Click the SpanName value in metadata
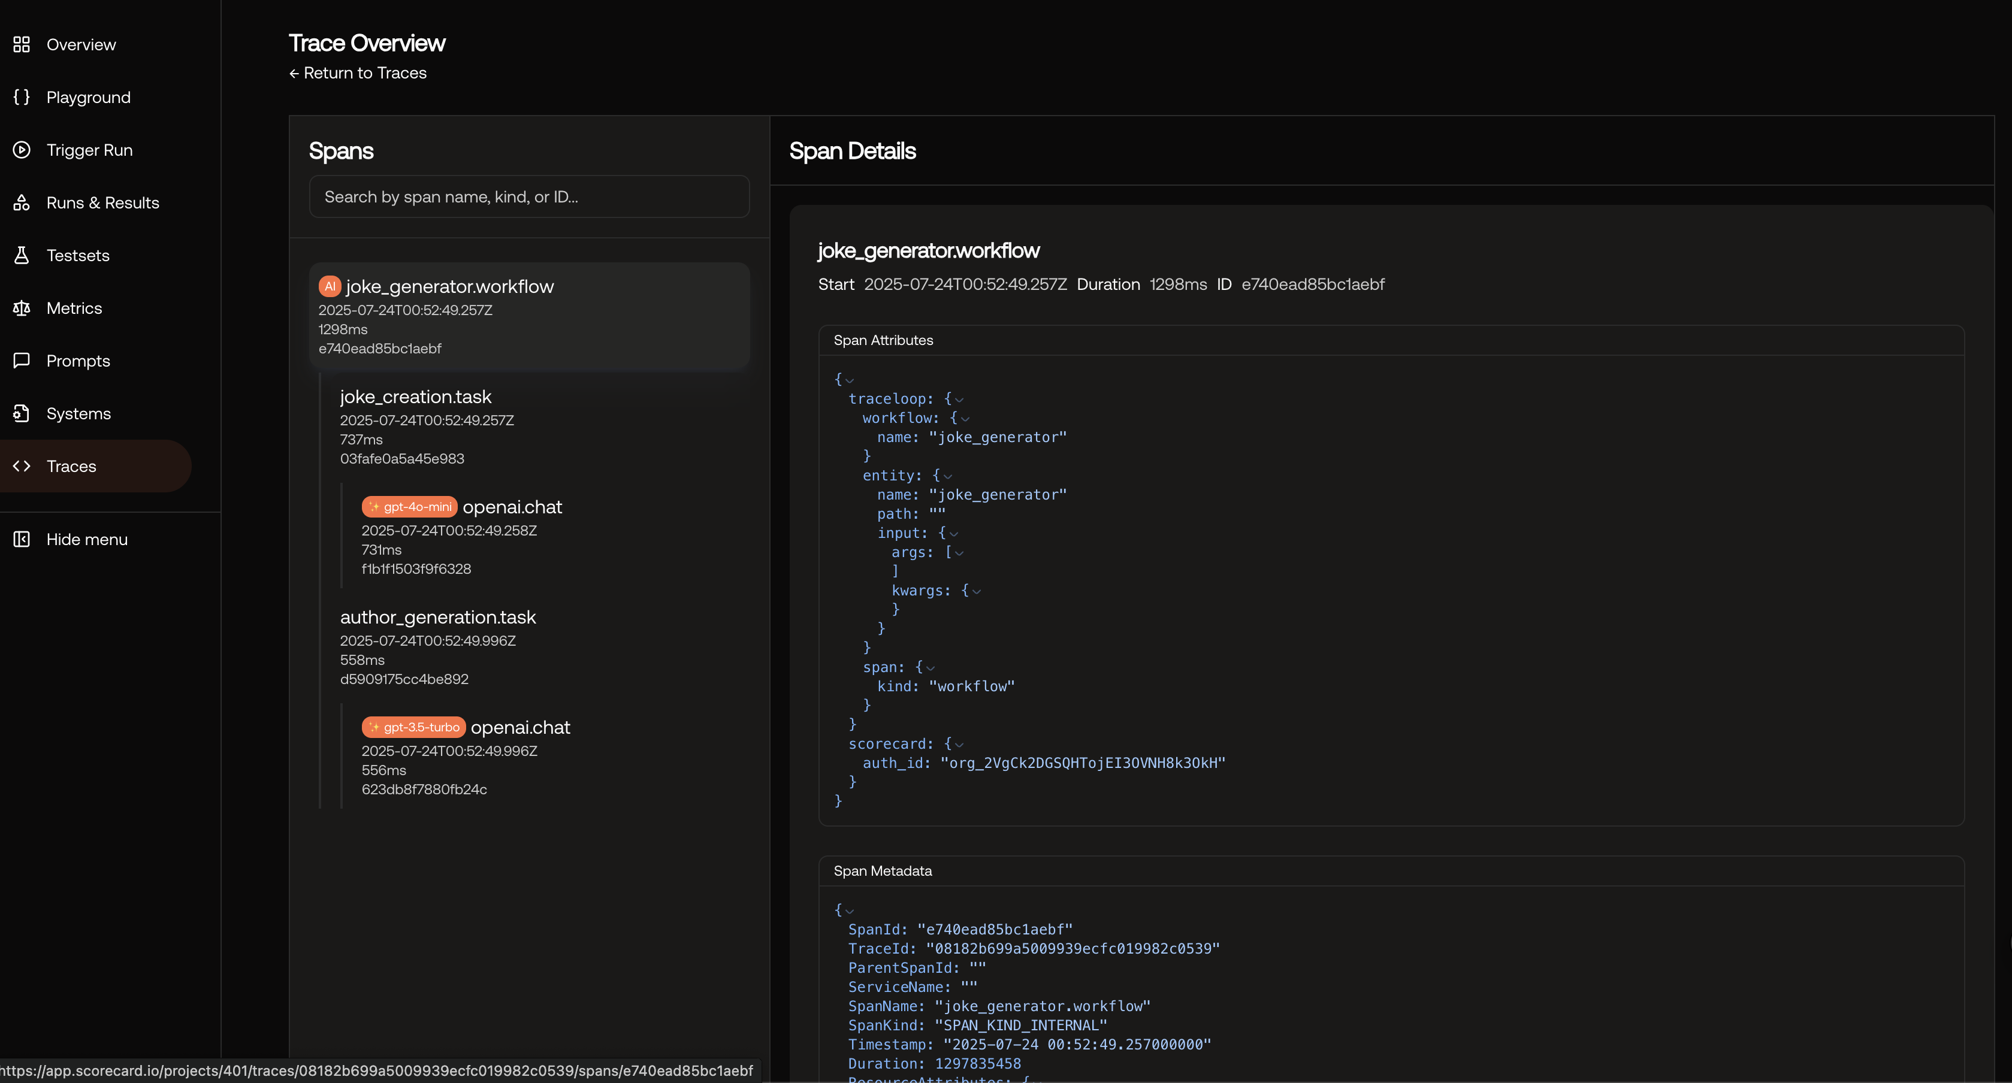Image resolution: width=2012 pixels, height=1083 pixels. click(1043, 1006)
